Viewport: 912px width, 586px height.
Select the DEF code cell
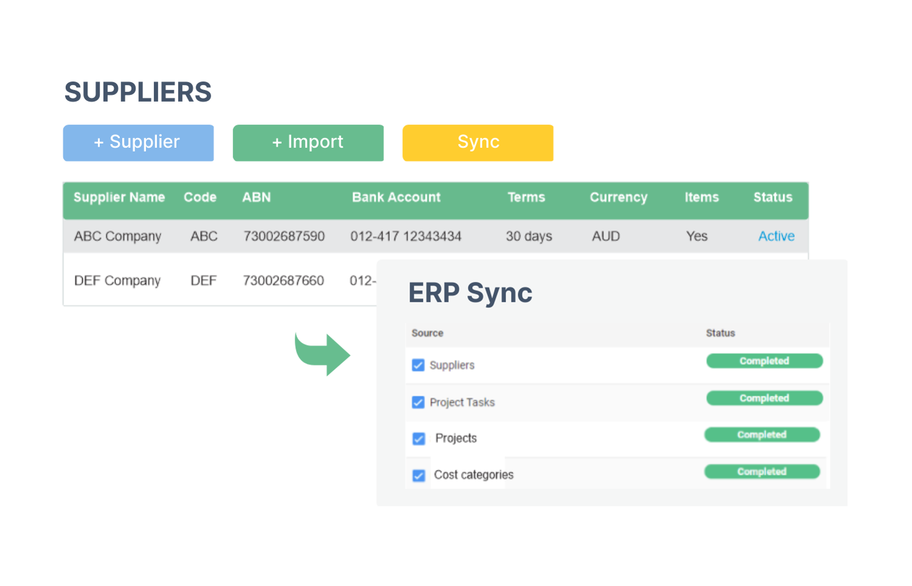[x=203, y=281]
